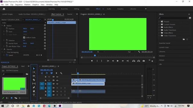Click the Export Frame camera icon

coord(144,61)
